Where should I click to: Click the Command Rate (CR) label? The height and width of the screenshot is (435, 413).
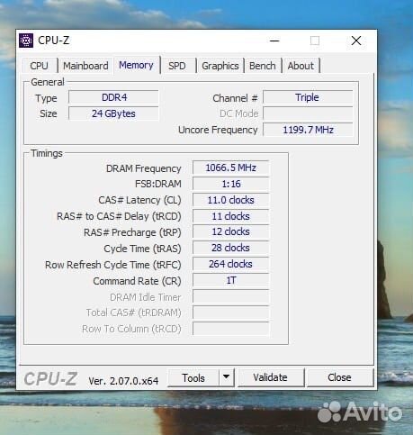point(137,281)
